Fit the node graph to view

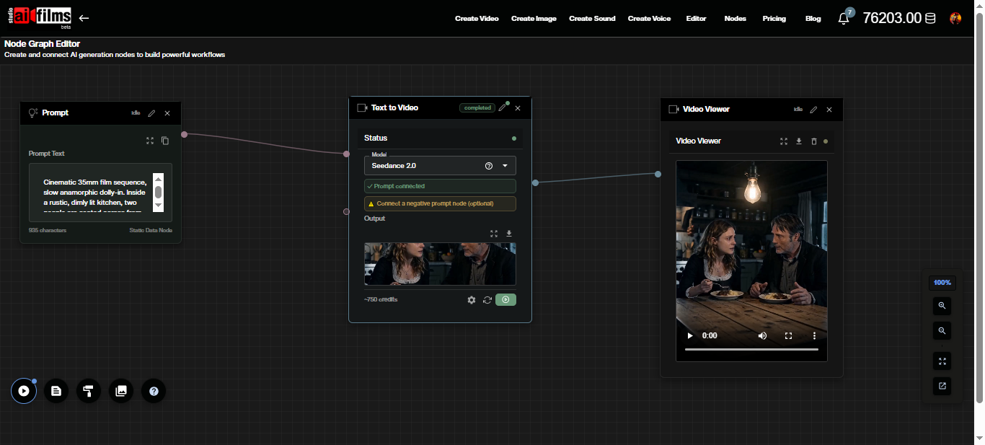pos(942,361)
